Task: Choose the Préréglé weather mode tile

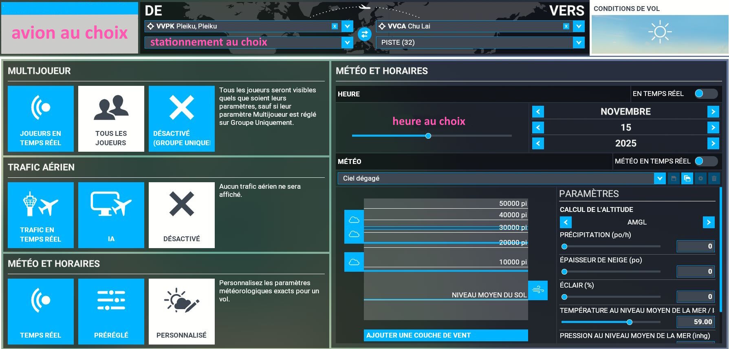Action: coord(111,311)
